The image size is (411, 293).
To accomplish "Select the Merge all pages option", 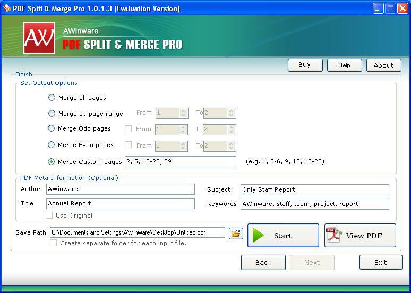I will point(52,98).
